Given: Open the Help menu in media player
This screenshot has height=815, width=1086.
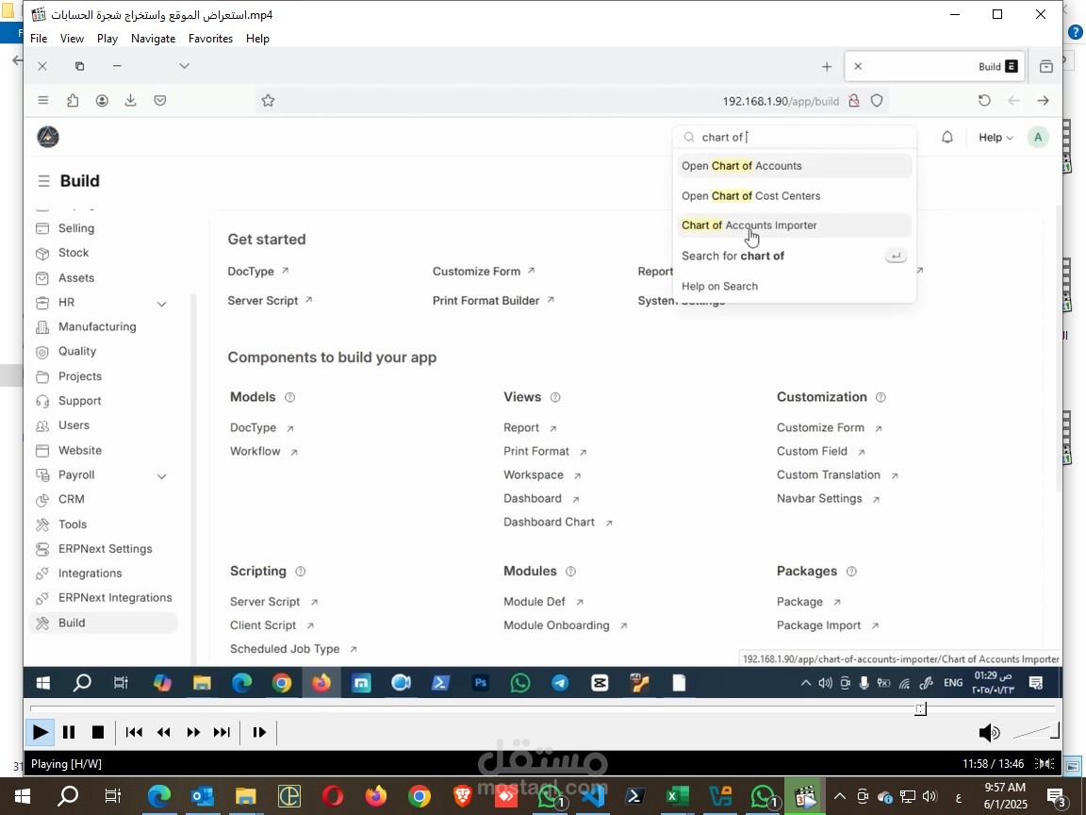Looking at the screenshot, I should click(x=257, y=38).
